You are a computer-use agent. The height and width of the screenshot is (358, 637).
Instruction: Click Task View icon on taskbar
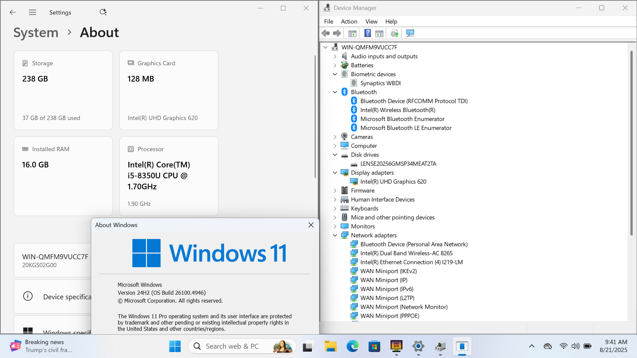point(308,346)
